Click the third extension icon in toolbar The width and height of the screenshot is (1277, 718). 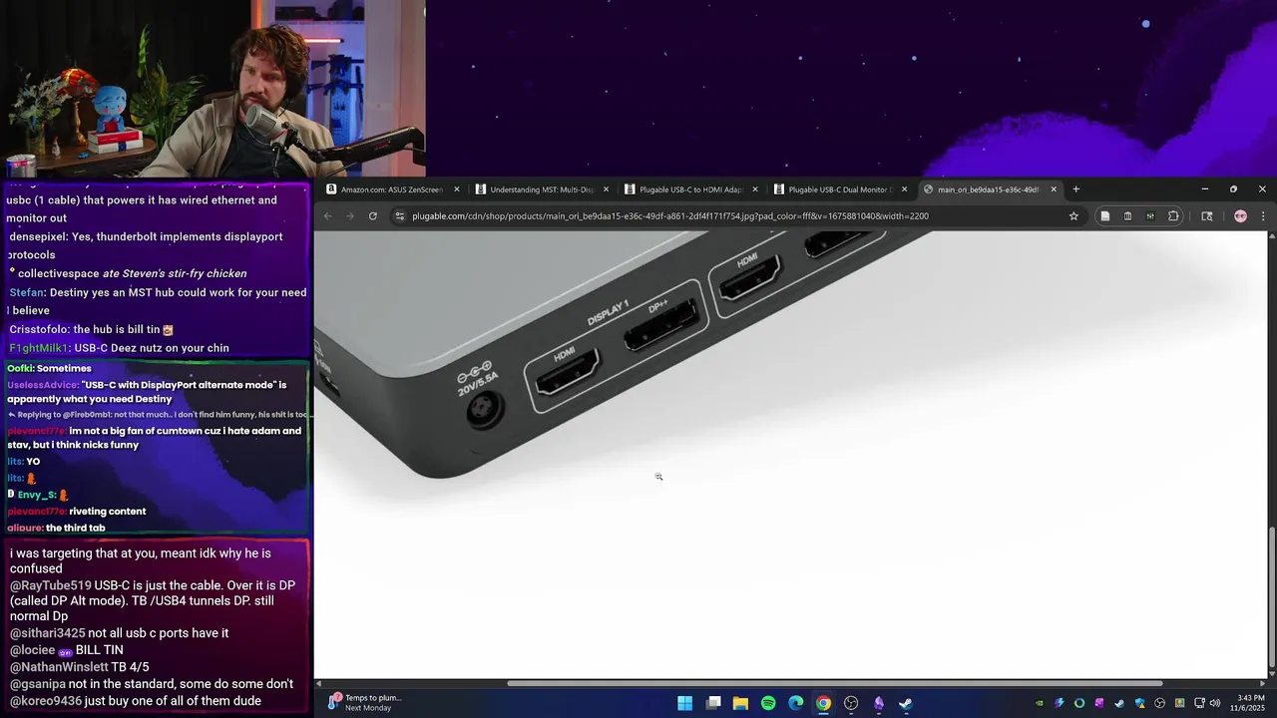pos(1150,215)
